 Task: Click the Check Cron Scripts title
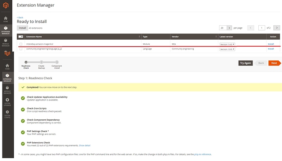point(37,108)
